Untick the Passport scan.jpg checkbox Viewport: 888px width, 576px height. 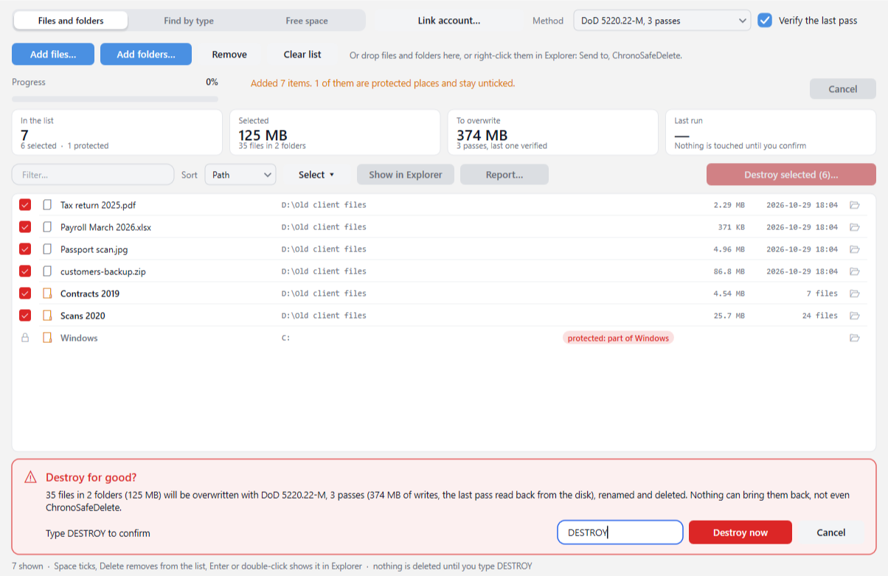[25, 249]
